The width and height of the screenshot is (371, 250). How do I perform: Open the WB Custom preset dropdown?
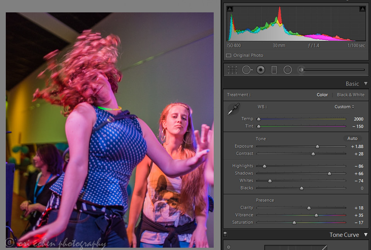point(344,107)
